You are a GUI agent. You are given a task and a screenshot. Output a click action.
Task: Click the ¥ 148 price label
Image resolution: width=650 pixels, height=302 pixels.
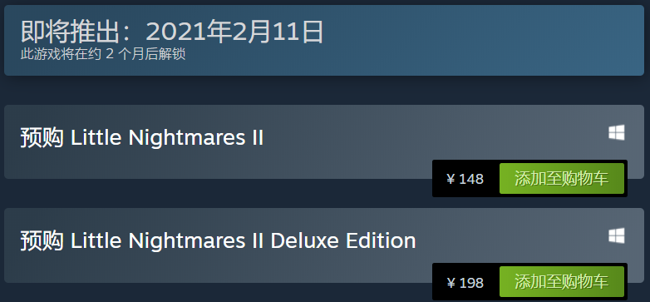[x=465, y=179]
